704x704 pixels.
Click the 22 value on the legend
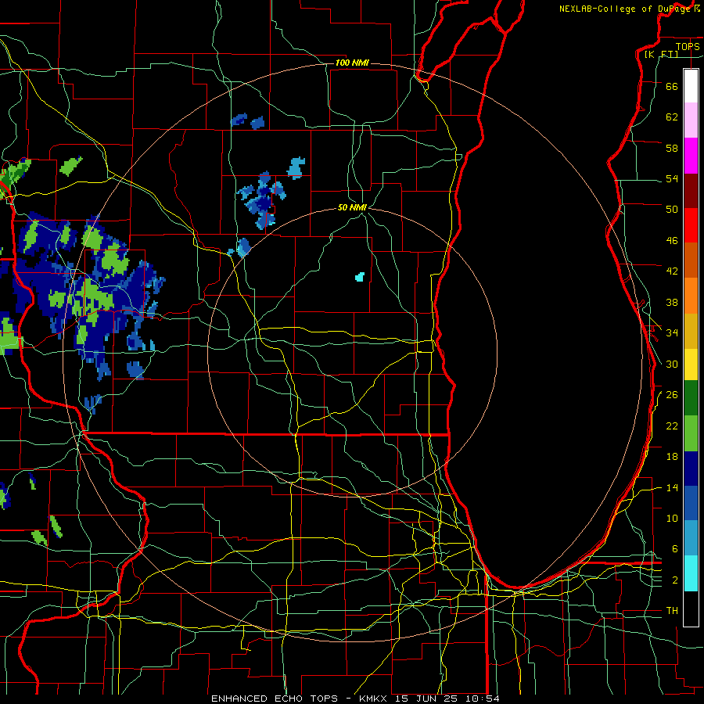pos(672,426)
